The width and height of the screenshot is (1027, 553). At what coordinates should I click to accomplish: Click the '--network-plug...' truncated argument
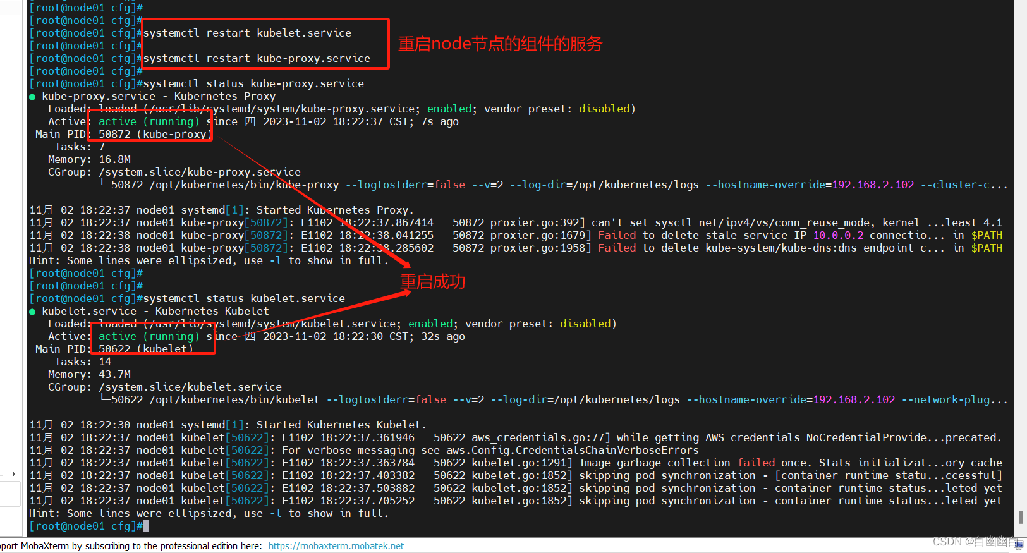pos(955,399)
